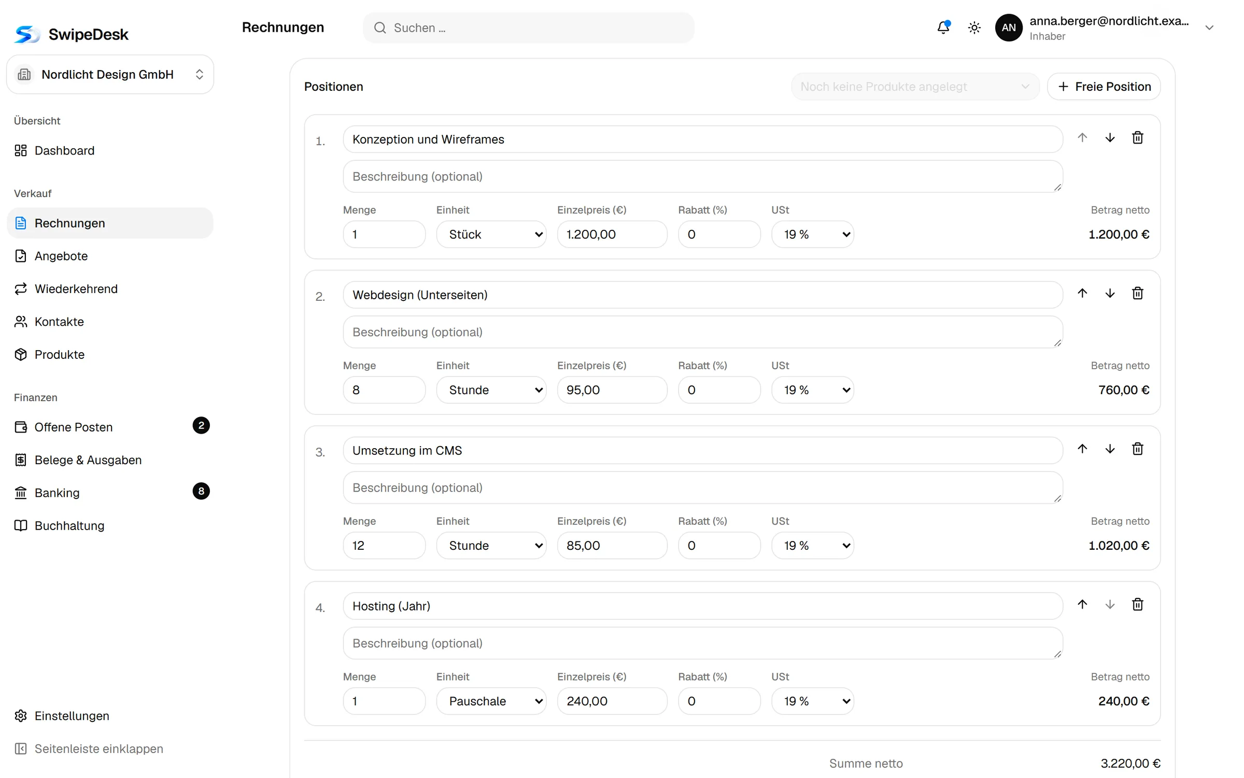Open Wiederkehrend invoices
Viewport: 1244px width, 778px height.
coord(110,289)
